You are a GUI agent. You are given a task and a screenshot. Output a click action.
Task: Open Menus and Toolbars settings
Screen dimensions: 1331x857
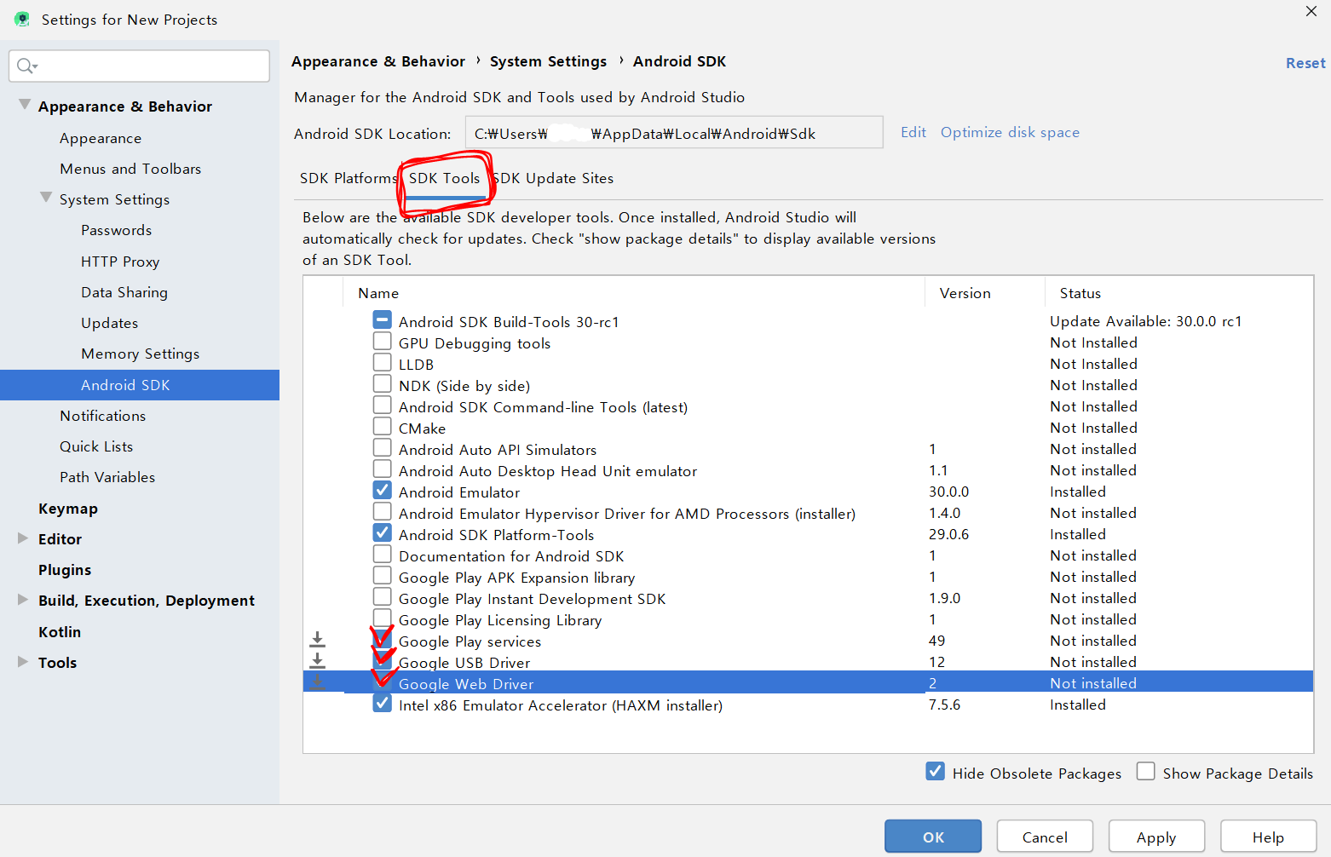click(130, 169)
